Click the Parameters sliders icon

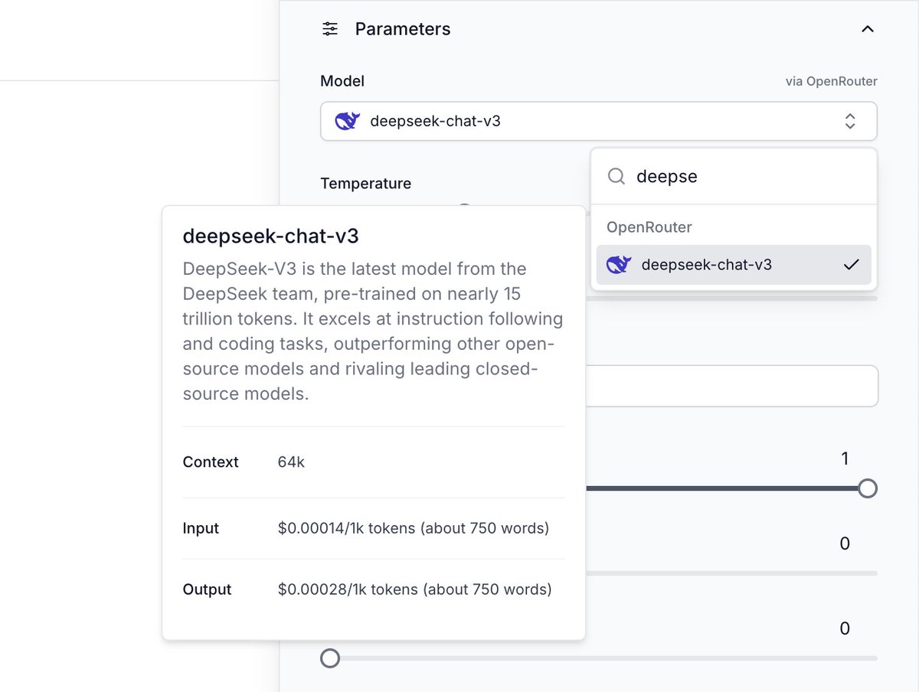pyautogui.click(x=330, y=29)
